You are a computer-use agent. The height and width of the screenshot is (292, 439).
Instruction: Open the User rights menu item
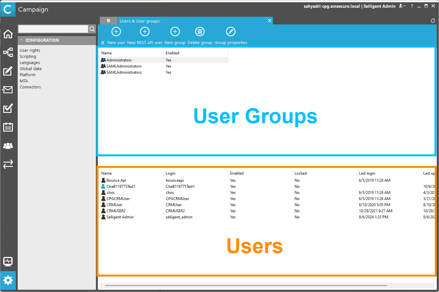30,50
